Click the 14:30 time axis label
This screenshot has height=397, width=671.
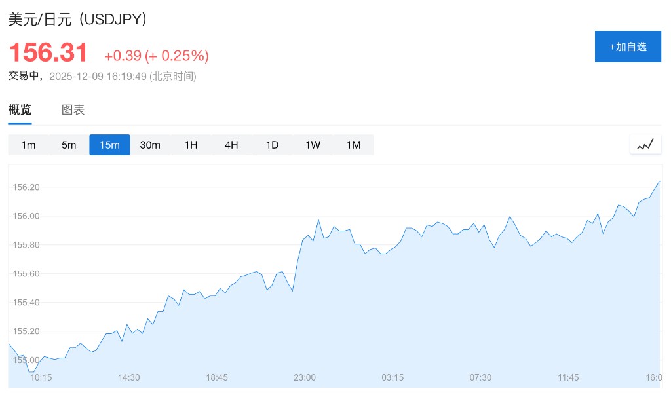point(129,377)
